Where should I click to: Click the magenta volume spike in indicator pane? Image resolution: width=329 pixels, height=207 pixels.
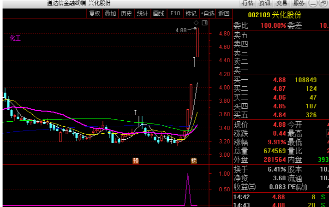pyautogui.click(x=188, y=189)
